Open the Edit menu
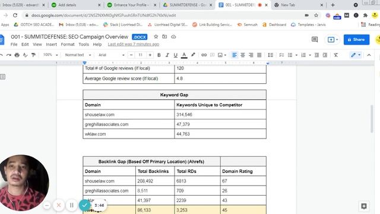 coord(25,45)
